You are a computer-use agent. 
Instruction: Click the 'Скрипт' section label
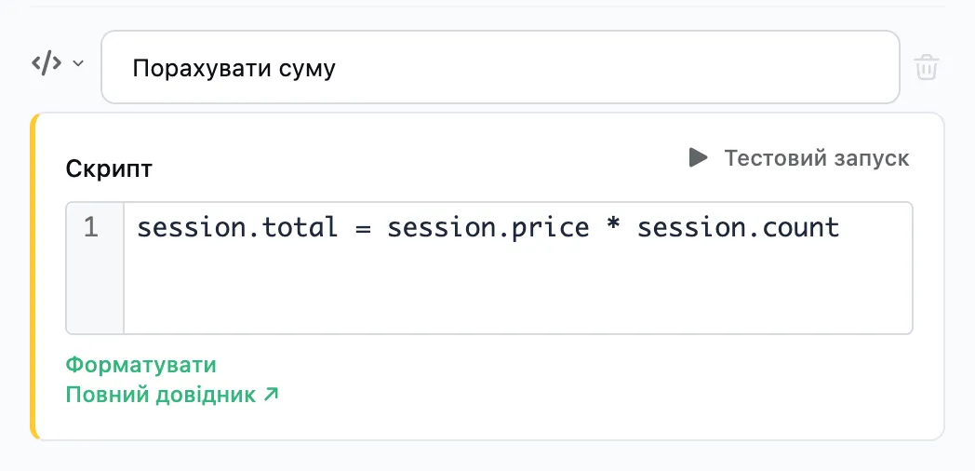click(x=109, y=168)
